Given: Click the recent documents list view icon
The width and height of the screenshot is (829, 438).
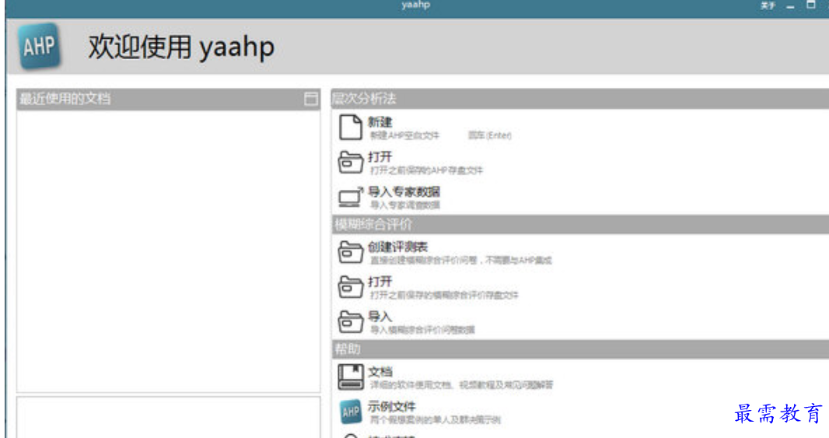Looking at the screenshot, I should click(311, 99).
